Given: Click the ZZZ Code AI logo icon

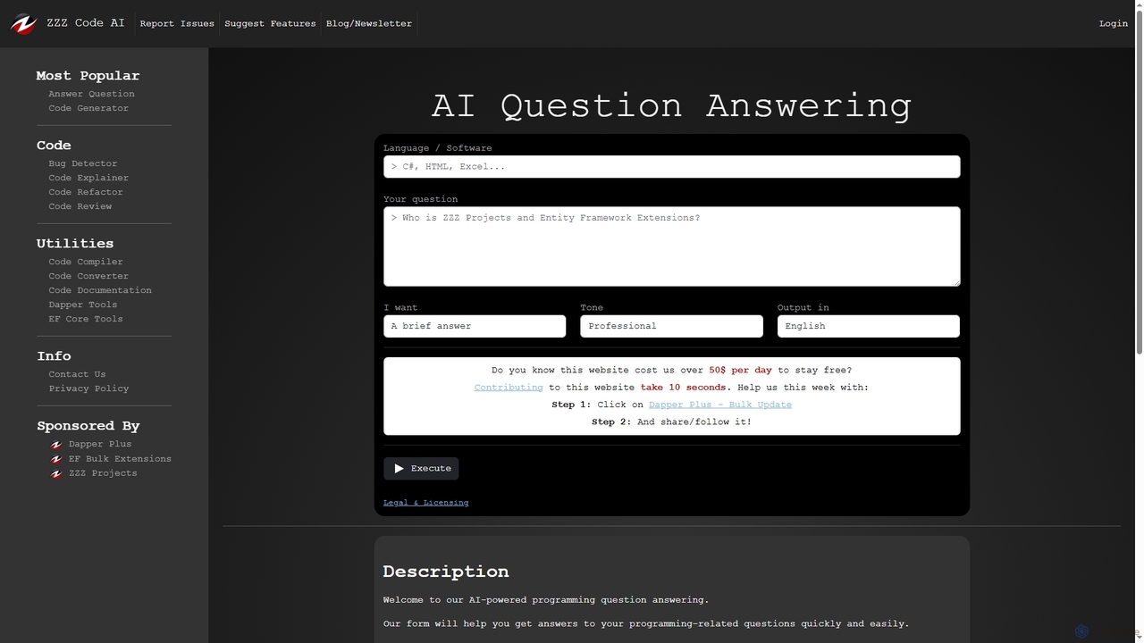Looking at the screenshot, I should tap(24, 23).
